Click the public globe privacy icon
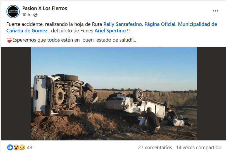 35,15
